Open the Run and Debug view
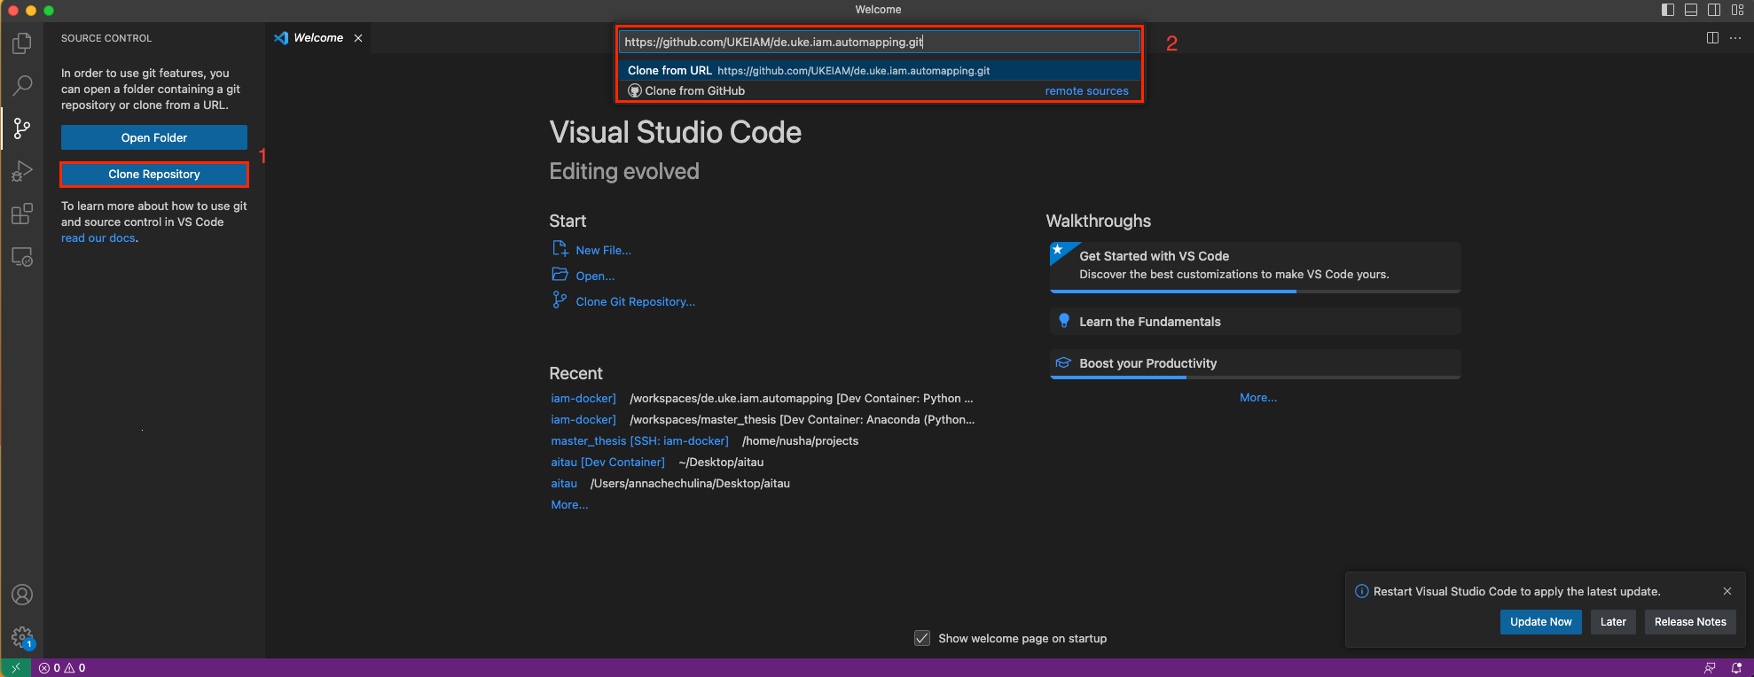This screenshot has height=677, width=1754. coord(22,170)
